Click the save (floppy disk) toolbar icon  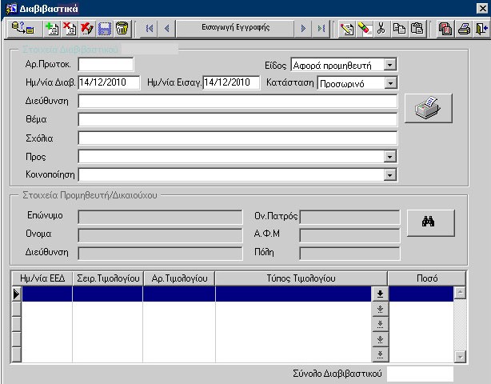104,29
